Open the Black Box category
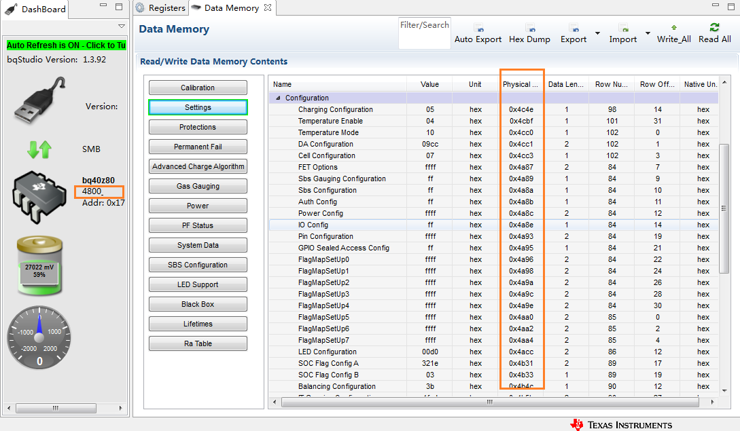Image resolution: width=740 pixels, height=431 pixels. [x=198, y=304]
